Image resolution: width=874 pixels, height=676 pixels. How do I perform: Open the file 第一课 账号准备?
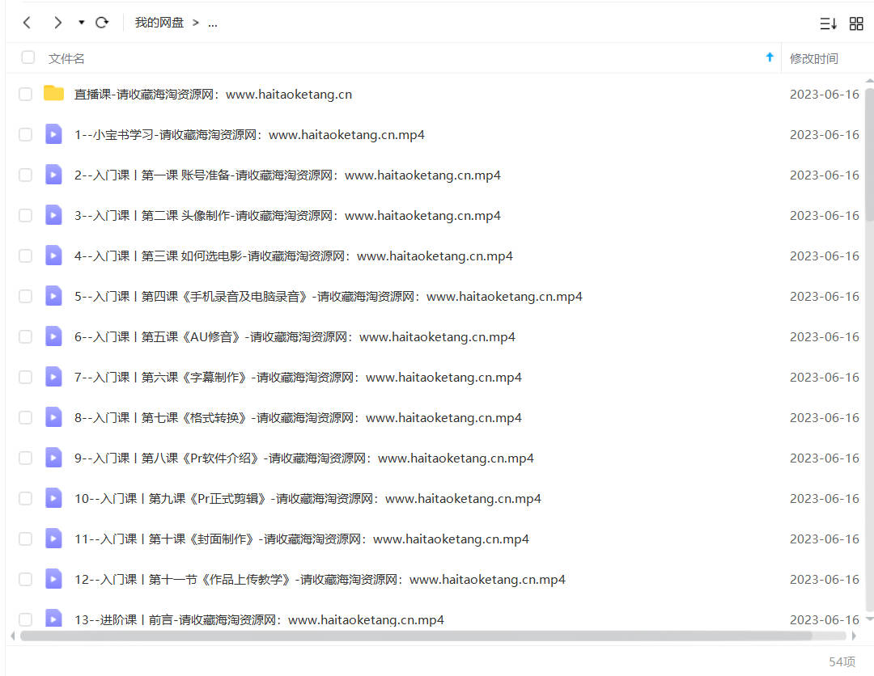[x=287, y=175]
